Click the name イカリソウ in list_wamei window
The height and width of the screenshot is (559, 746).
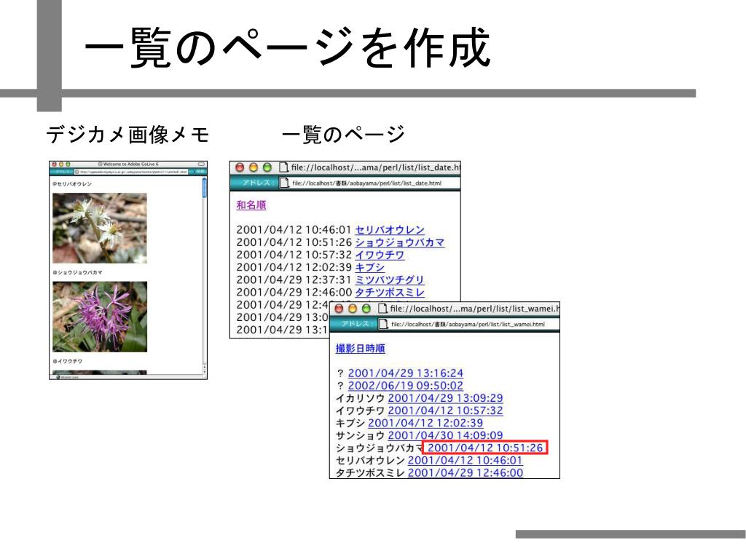click(360, 398)
